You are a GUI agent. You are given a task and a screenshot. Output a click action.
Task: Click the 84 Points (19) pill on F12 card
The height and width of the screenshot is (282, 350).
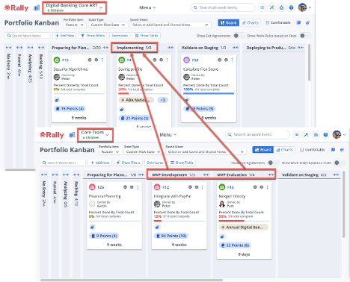[x=171, y=236]
